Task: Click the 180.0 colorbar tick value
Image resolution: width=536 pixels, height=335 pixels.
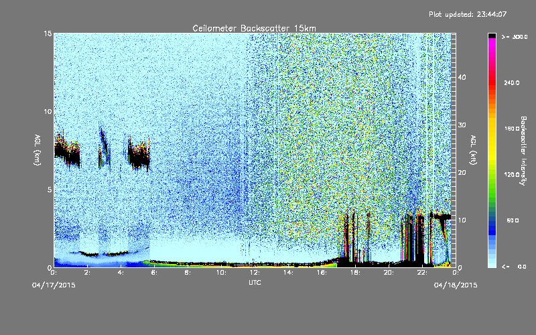Action: click(512, 129)
